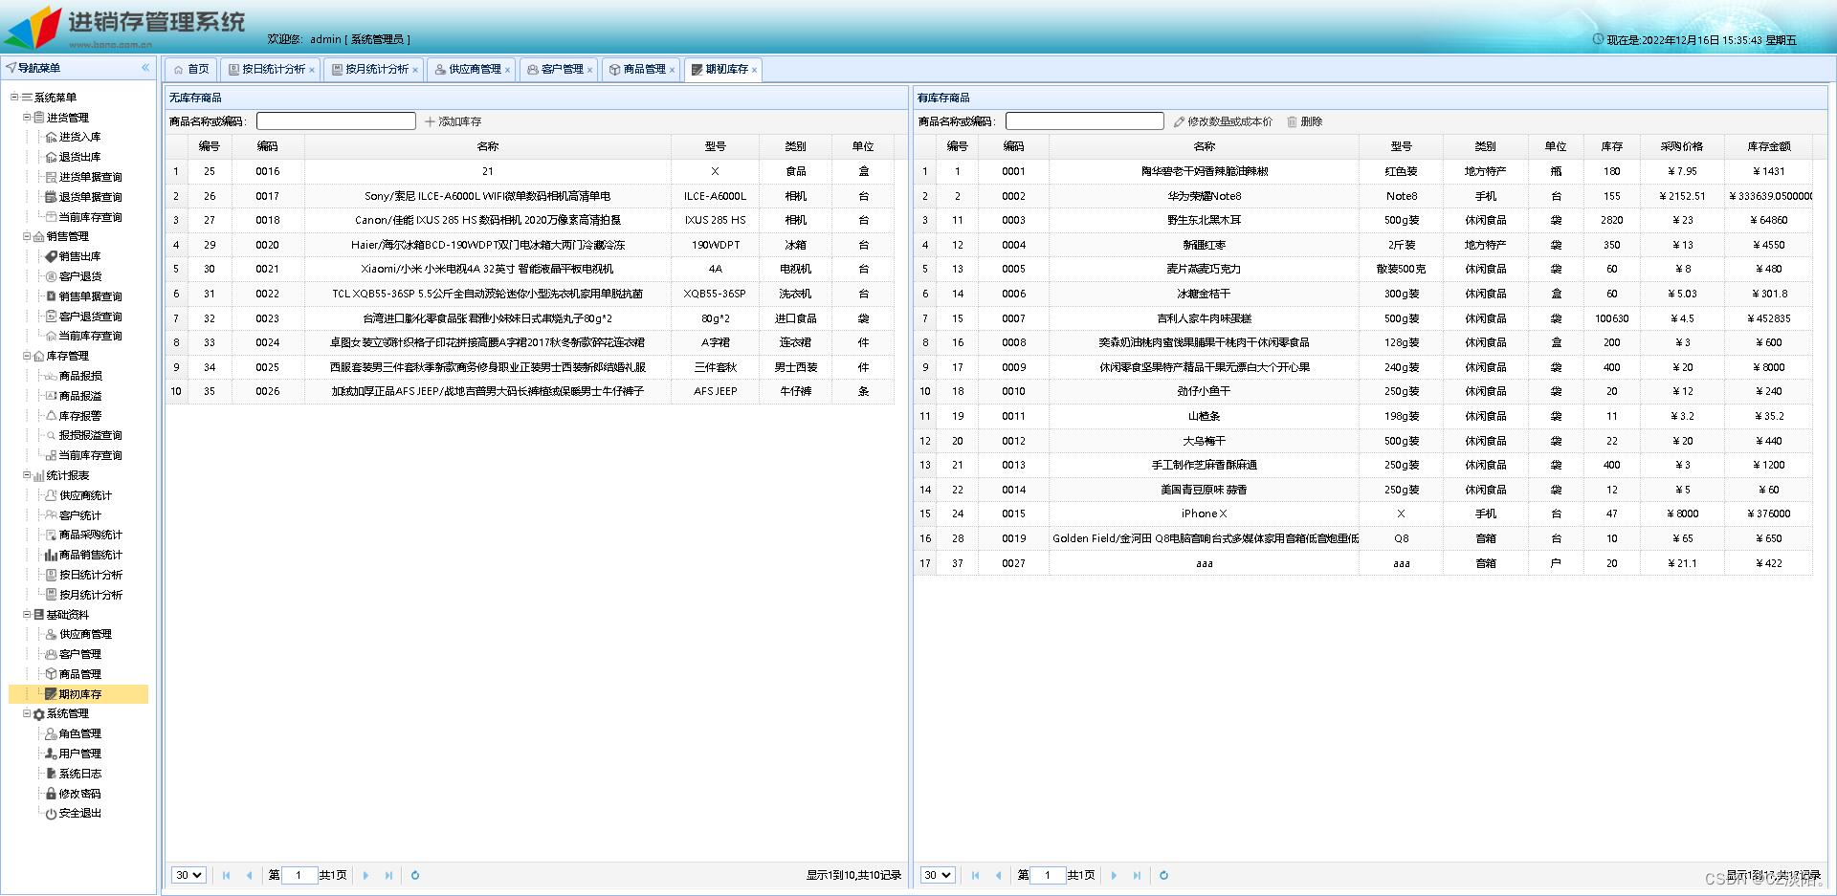Open 供应商统计 in the sidebar tree
Viewport: 1837px width, 896px height.
(85, 495)
